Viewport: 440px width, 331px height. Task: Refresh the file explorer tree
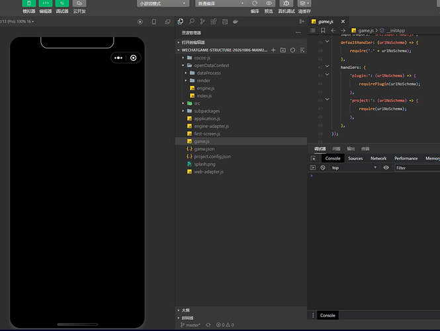292,50
